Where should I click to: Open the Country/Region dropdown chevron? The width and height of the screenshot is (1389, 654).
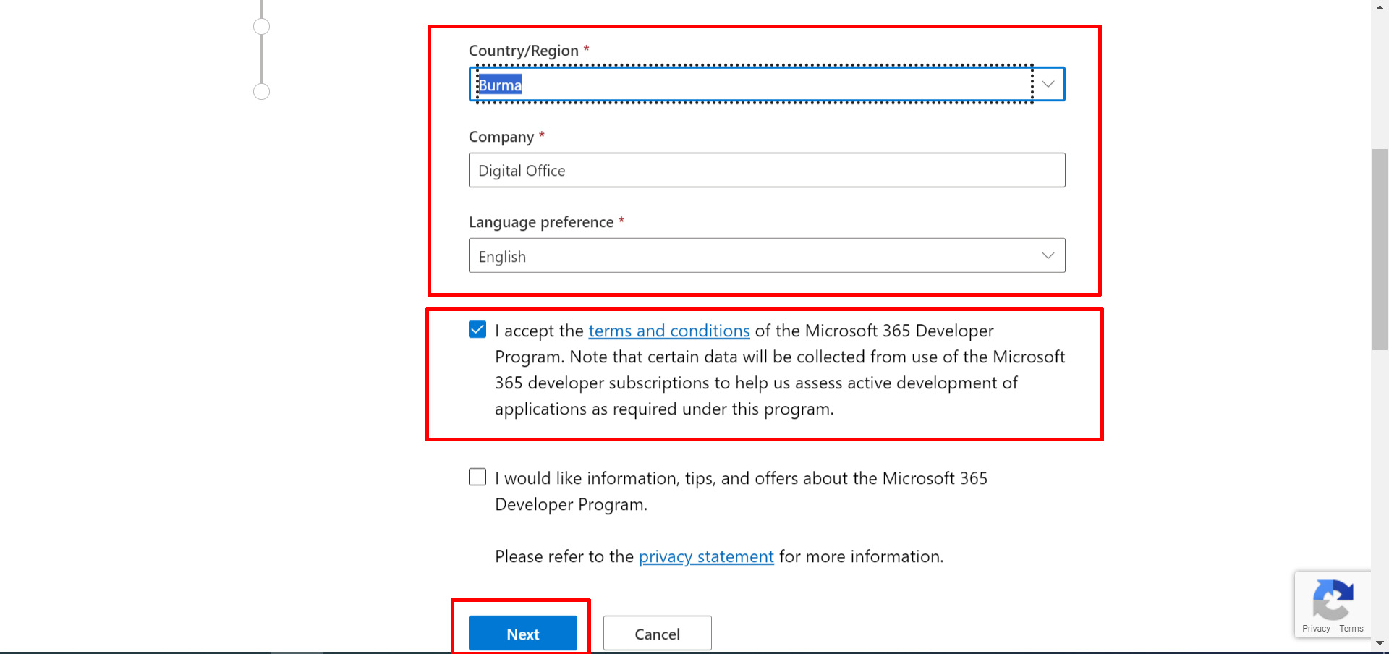click(1048, 84)
